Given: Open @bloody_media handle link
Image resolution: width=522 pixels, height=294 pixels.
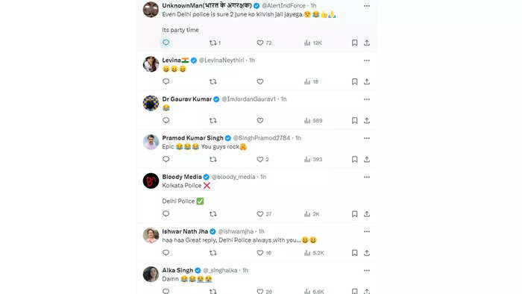Looking at the screenshot, I should coord(233,177).
